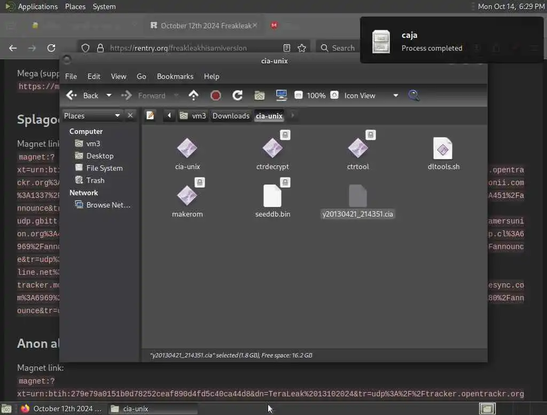
Task: Reset zoom via the 100% label
Action: coord(316,95)
